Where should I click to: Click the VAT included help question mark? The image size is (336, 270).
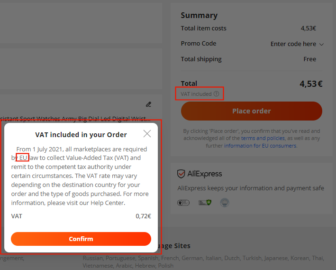[x=217, y=94]
